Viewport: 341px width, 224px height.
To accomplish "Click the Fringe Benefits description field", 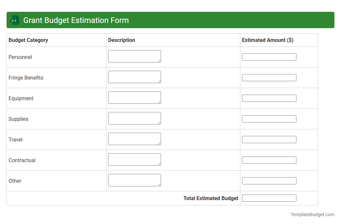I will coord(134,77).
